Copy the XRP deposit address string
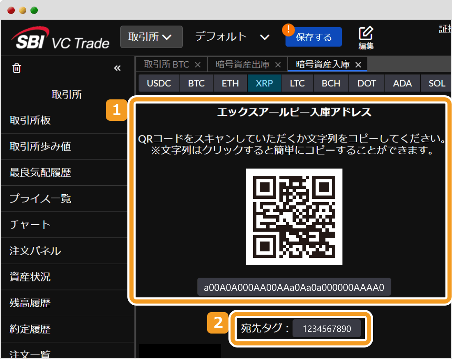Viewport: 452px width, 359px height. point(294,287)
